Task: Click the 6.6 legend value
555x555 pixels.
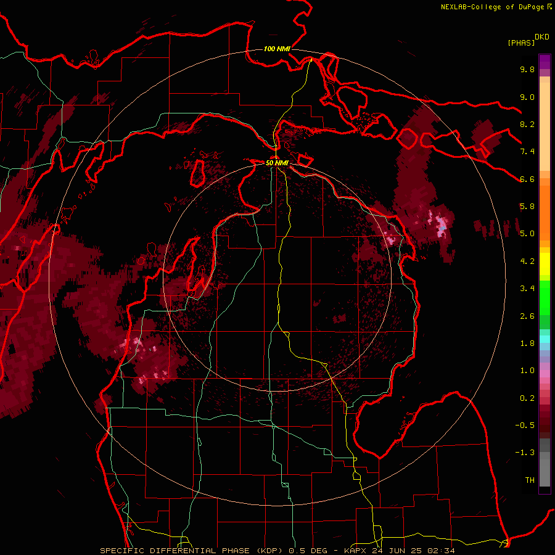Action: click(x=527, y=179)
